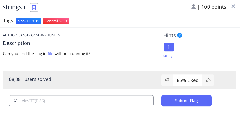The width and height of the screenshot is (241, 113).
Task: Open the Hints help question mark
Action: point(179,35)
